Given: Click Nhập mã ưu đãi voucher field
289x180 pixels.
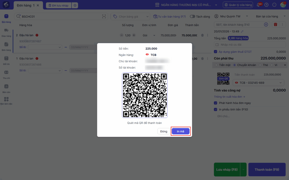Looking at the screenshot, I should [250, 45].
